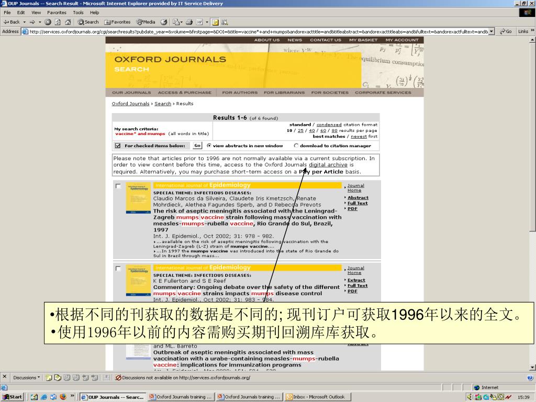Open the Tools menu
This screenshot has width=536, height=402.
click(78, 13)
